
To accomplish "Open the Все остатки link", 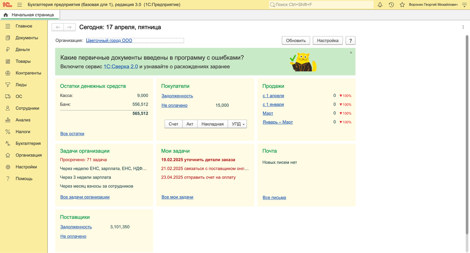I will tap(72, 134).
